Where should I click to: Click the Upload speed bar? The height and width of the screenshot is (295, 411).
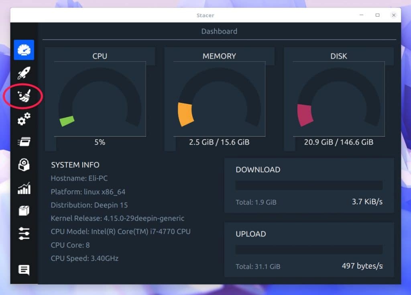pos(309,250)
